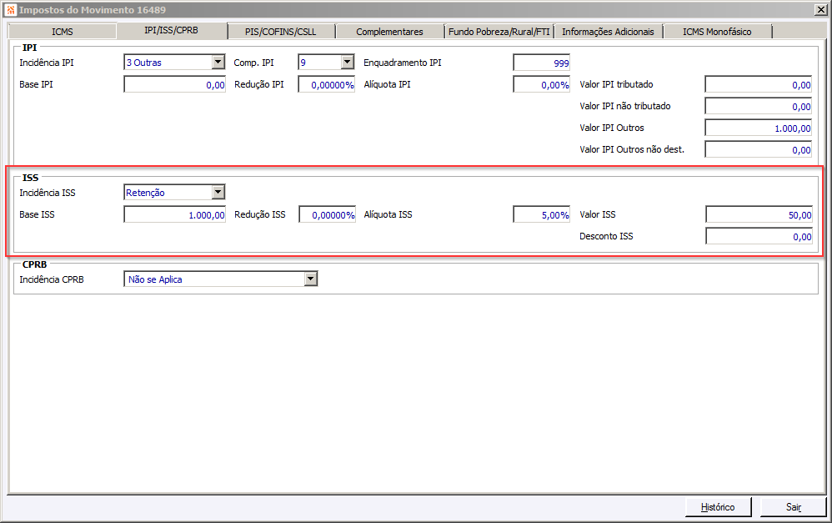Screen dimensions: 832x523
Task: Focus the Valor IPI Outros field
Action: [759, 128]
